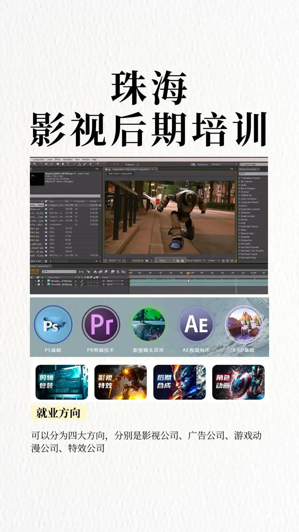Click purple label swatch on AVI row
The width and height of the screenshot is (299, 532).
click(46, 209)
